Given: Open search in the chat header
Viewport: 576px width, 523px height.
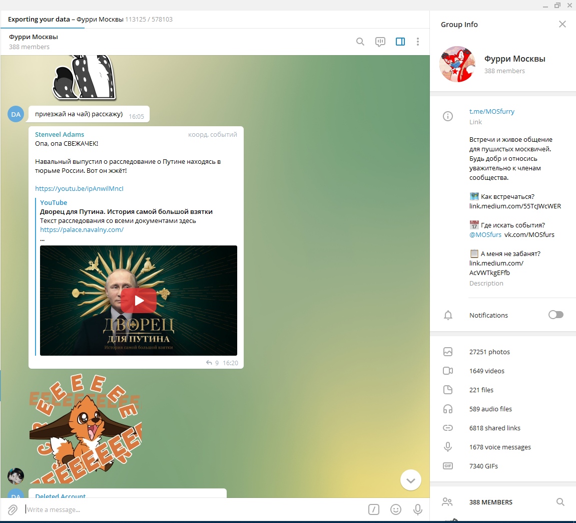Looking at the screenshot, I should [x=360, y=42].
